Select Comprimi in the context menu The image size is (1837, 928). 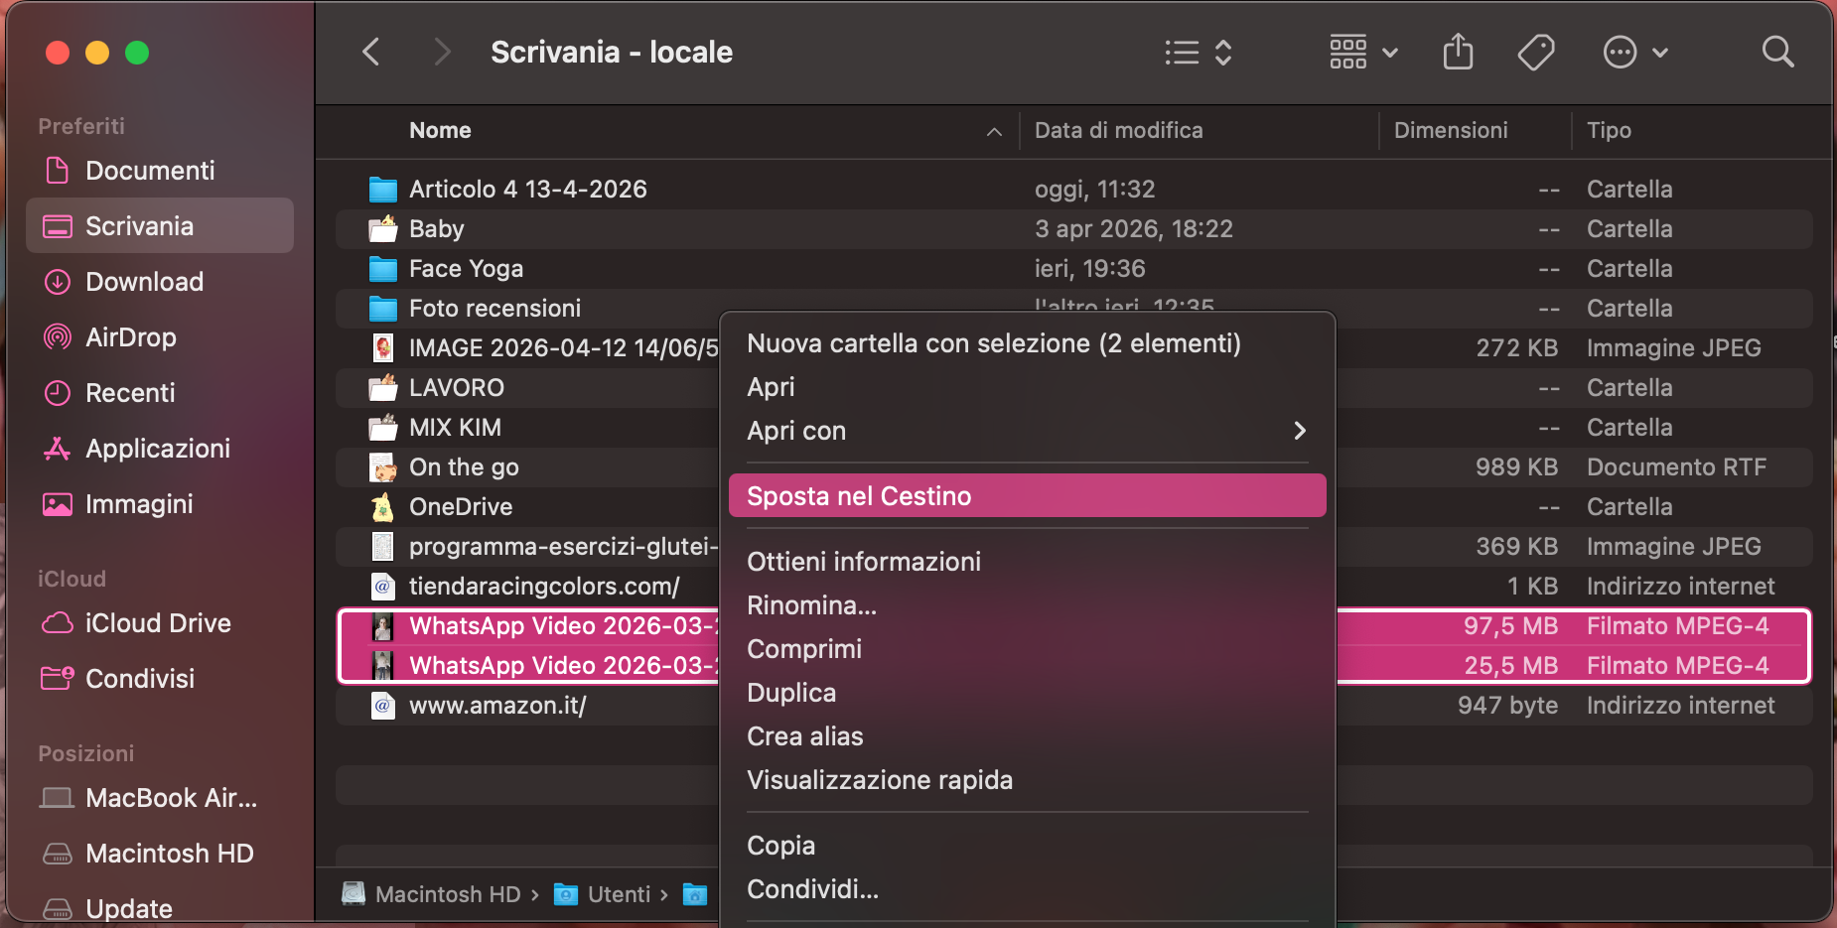(804, 648)
